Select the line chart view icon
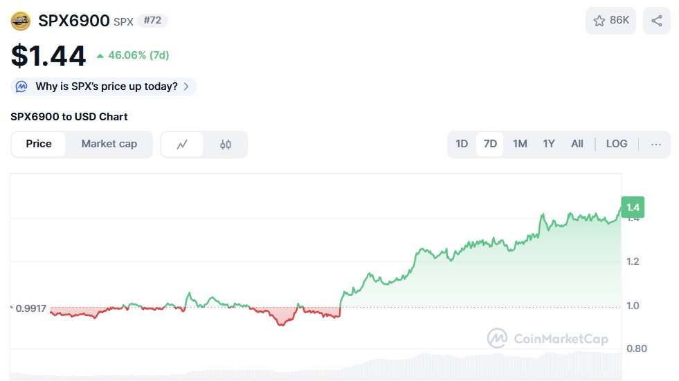The height and width of the screenshot is (381, 679). click(x=182, y=145)
